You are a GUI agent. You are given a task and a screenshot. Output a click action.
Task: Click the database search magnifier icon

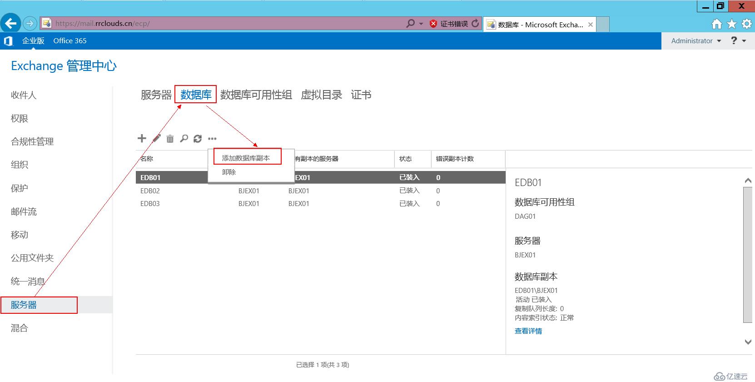pos(184,138)
